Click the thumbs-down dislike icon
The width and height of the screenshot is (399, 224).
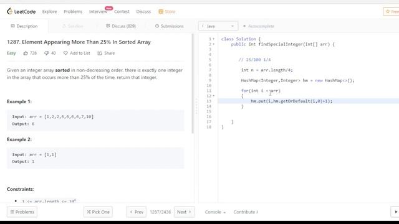[46, 53]
